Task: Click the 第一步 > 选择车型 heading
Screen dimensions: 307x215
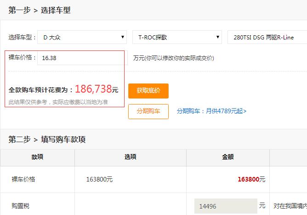Action: tap(40, 10)
